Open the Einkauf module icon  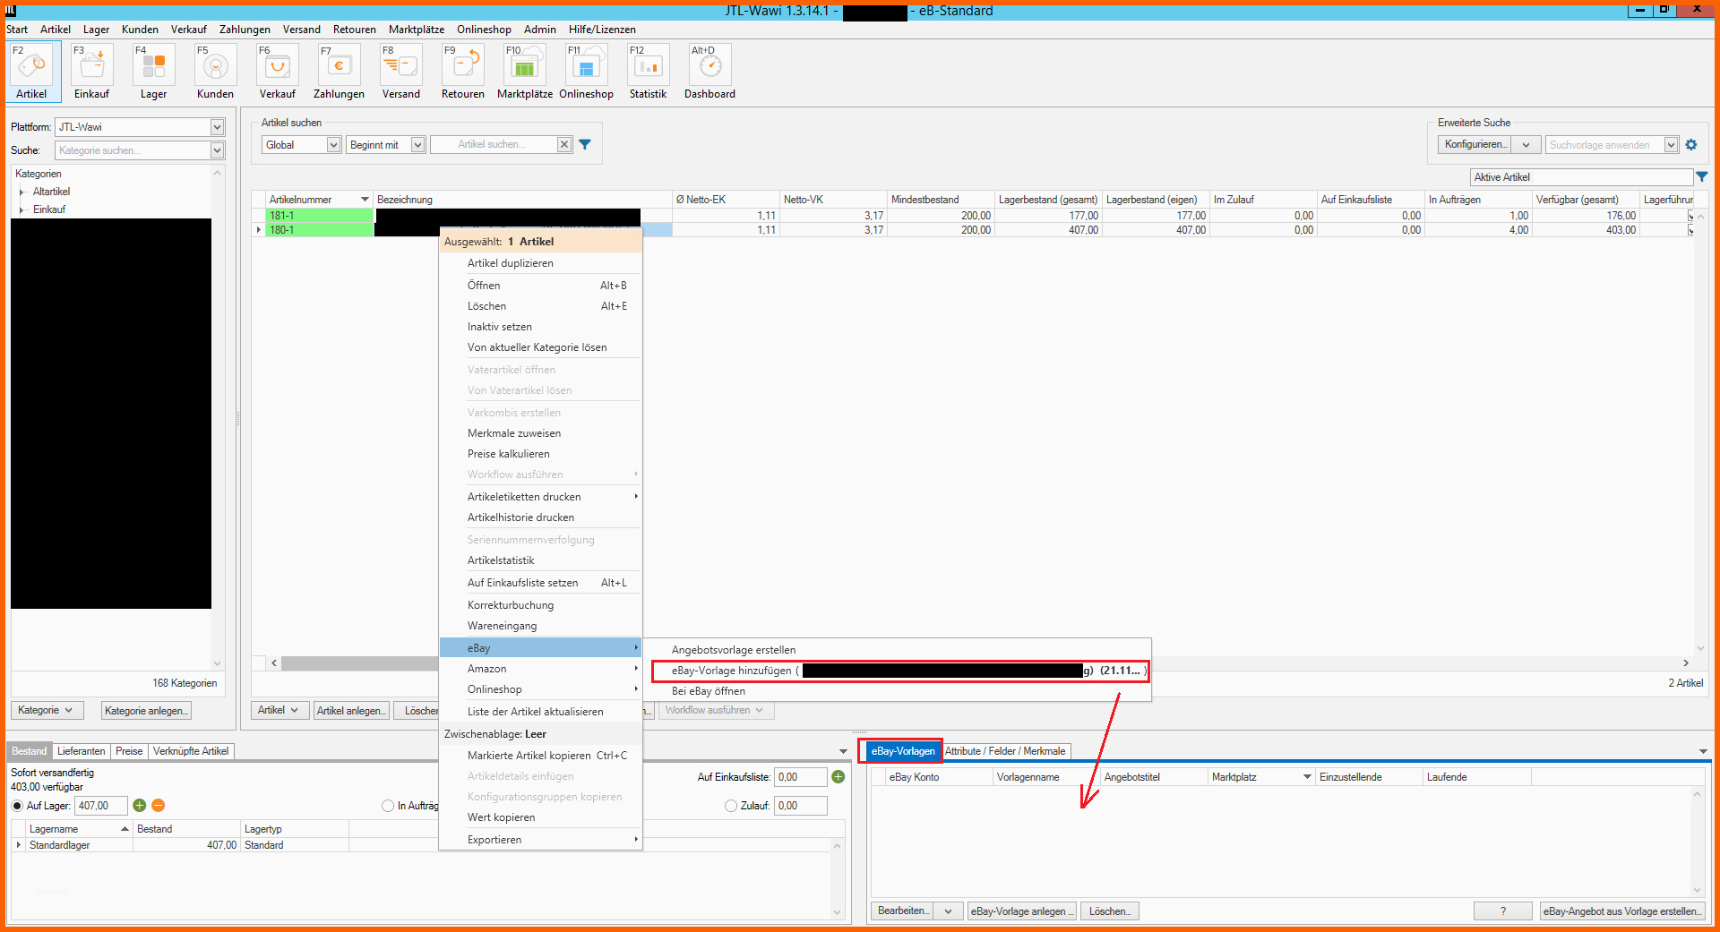point(91,67)
